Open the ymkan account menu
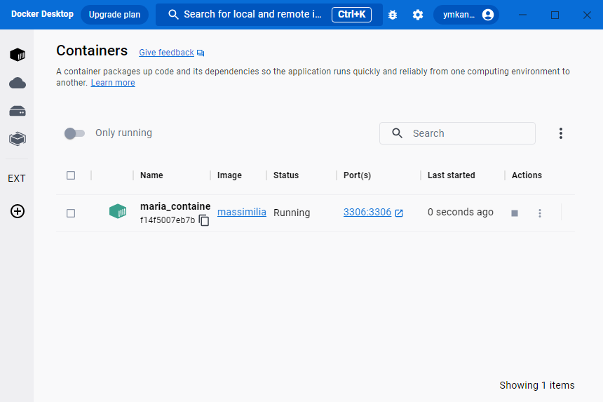Screen dimensions: 603x402 point(466,15)
